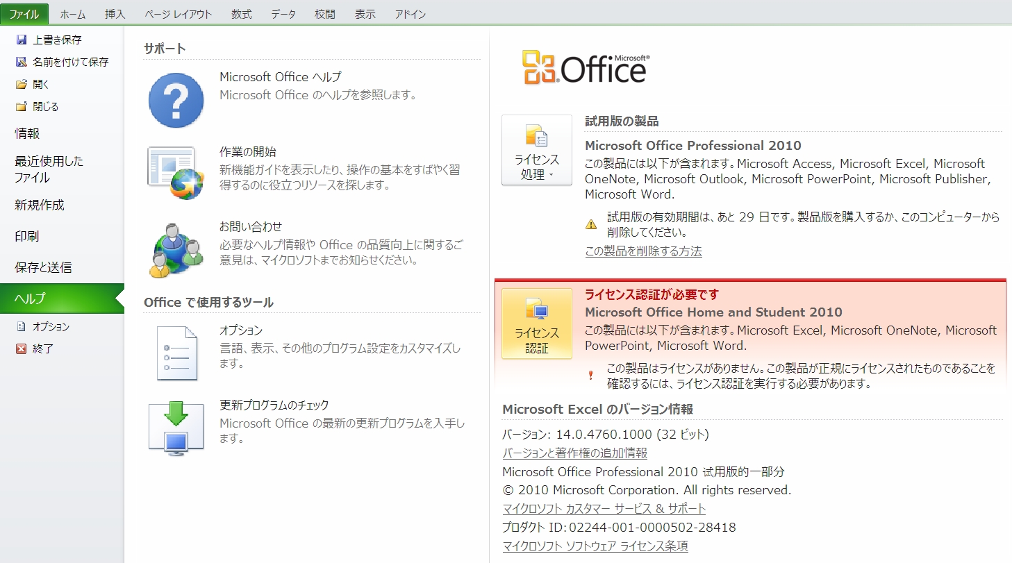Exit Excel with the 終了 red icon
Screen dimensions: 1012x563
click(x=21, y=348)
